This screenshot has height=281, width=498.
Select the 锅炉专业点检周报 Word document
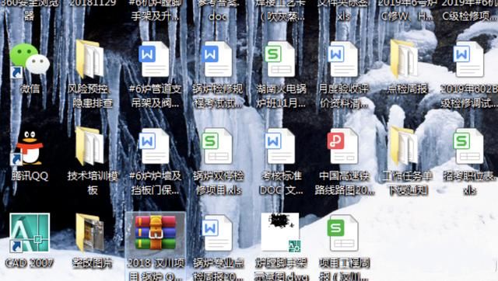coord(217,233)
